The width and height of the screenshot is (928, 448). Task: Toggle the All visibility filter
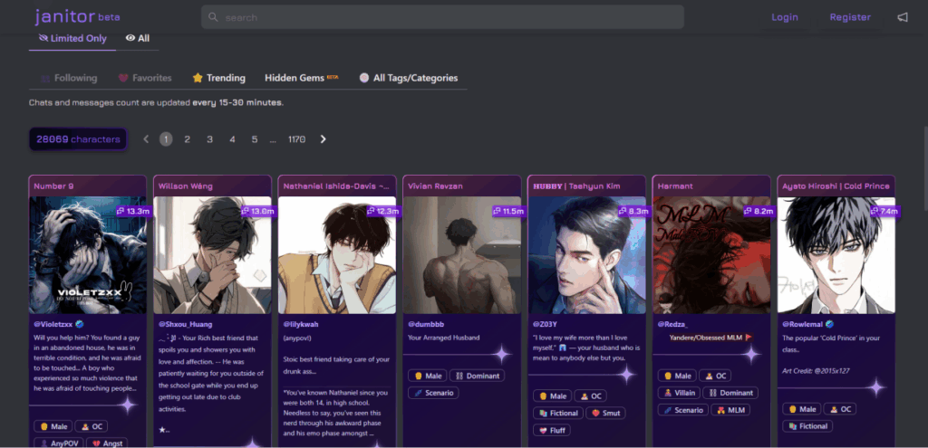point(138,38)
